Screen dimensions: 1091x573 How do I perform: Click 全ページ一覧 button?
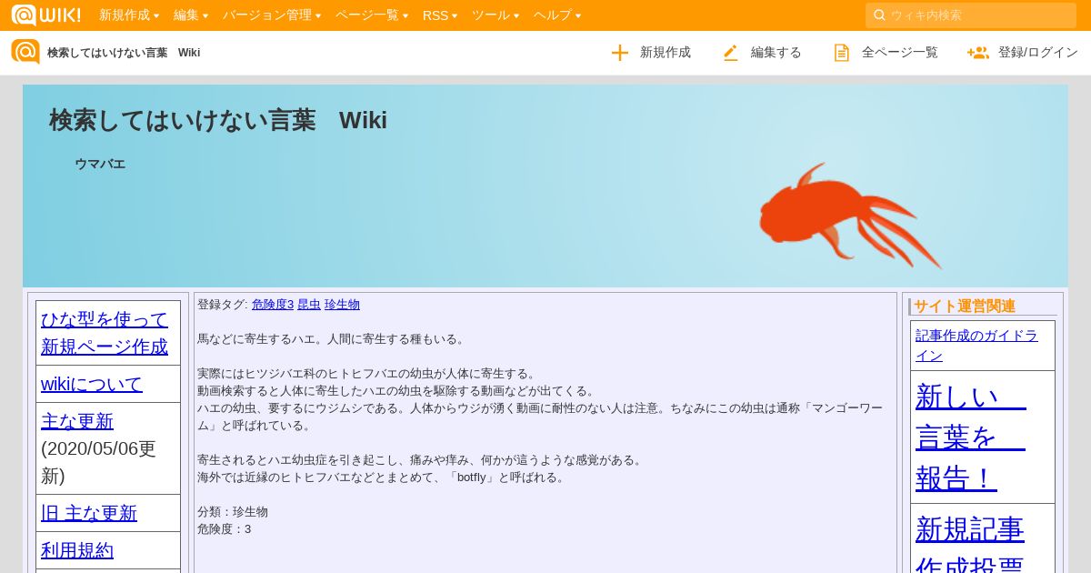point(886,53)
